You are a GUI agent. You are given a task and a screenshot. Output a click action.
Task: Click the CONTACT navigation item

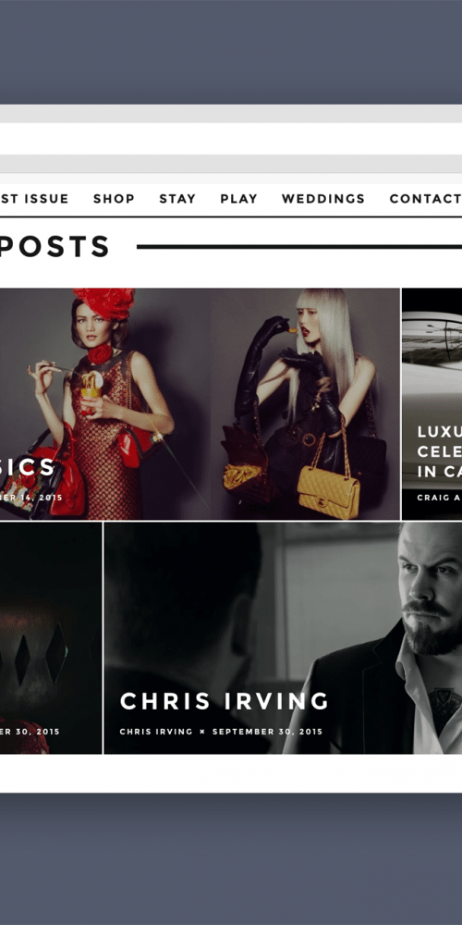pyautogui.click(x=425, y=199)
